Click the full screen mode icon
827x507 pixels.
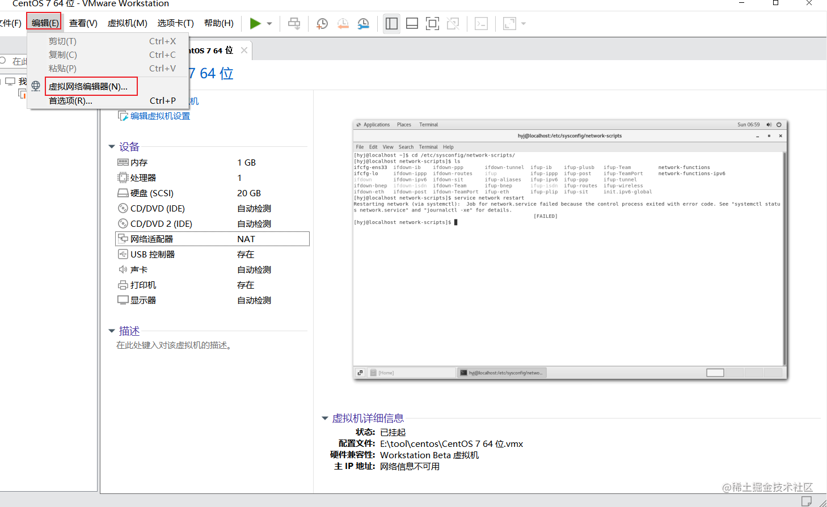(x=432, y=23)
